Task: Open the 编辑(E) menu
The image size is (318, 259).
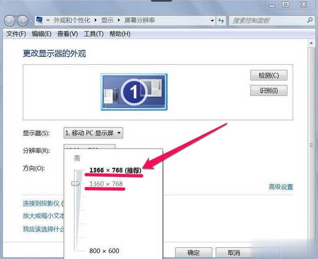Action: click(x=41, y=34)
